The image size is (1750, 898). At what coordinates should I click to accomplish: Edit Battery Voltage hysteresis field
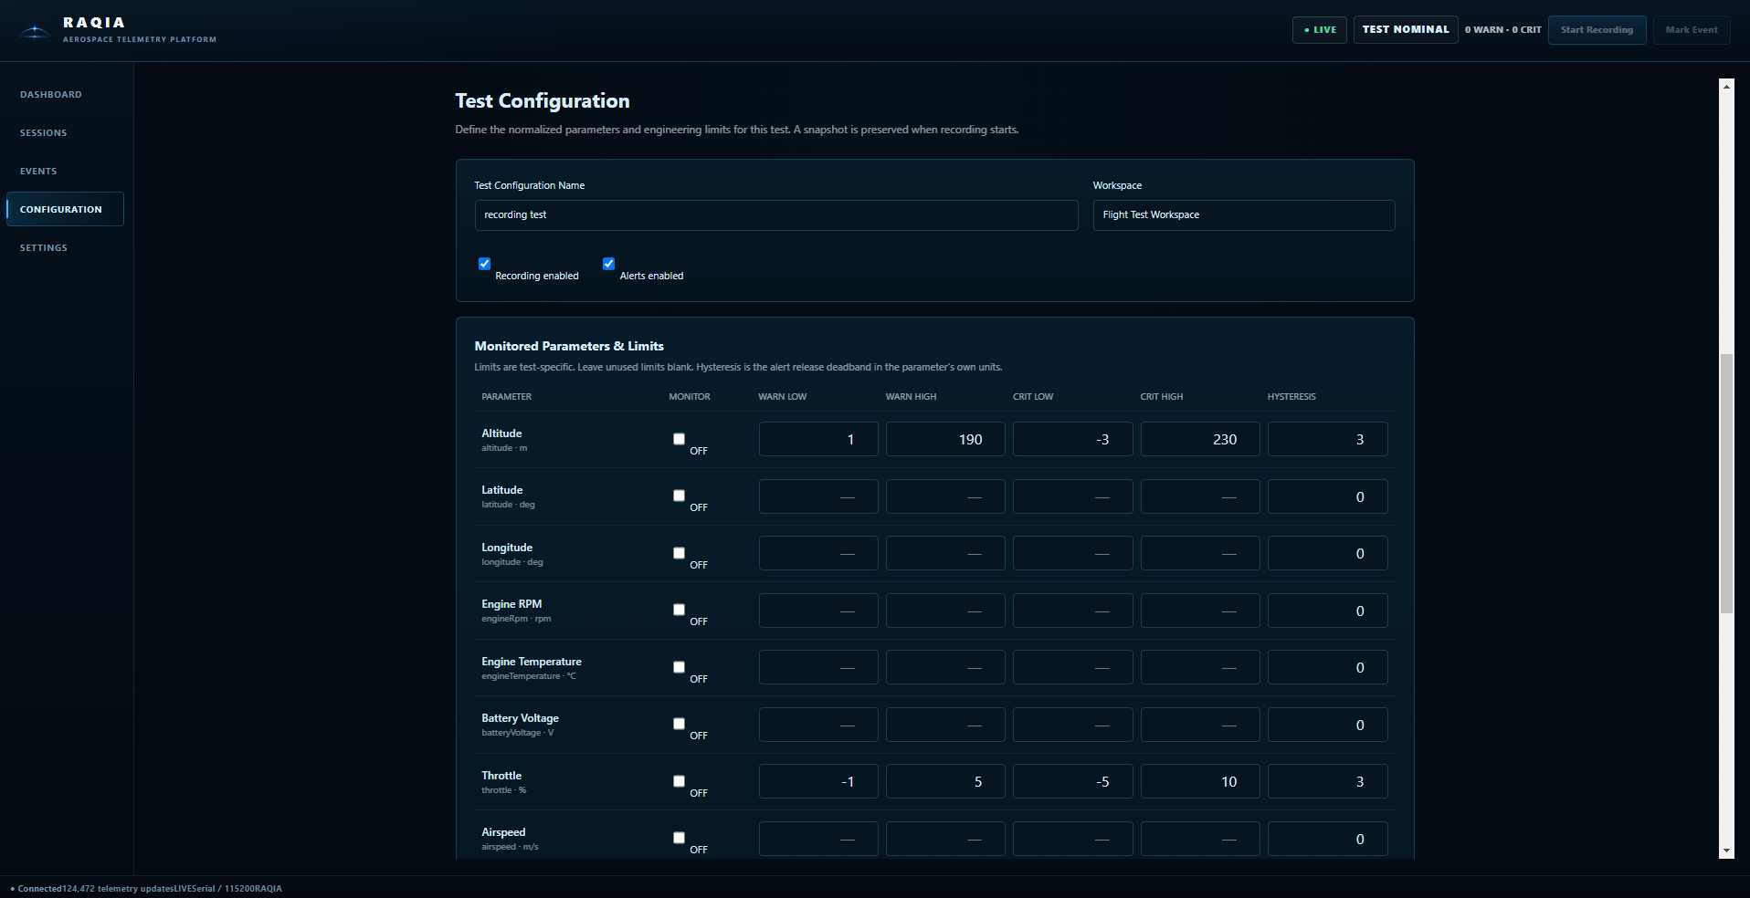[1328, 725]
